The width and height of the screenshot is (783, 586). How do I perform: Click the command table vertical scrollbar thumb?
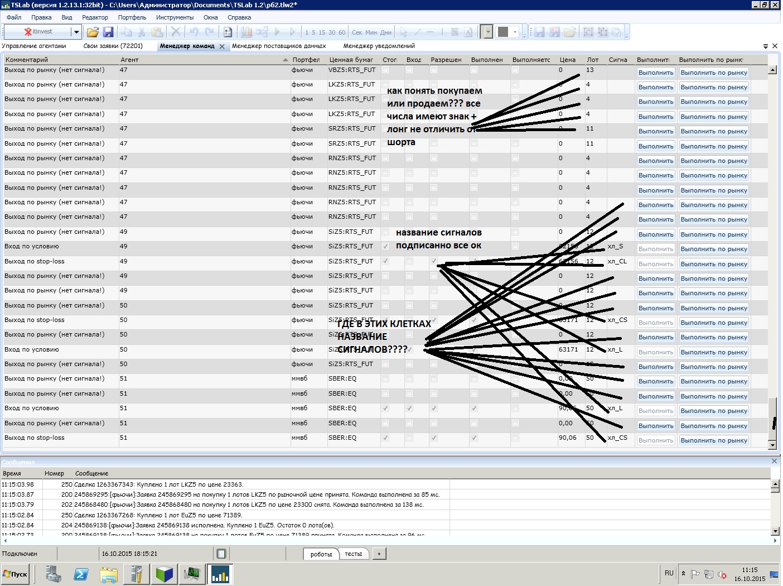[x=773, y=419]
